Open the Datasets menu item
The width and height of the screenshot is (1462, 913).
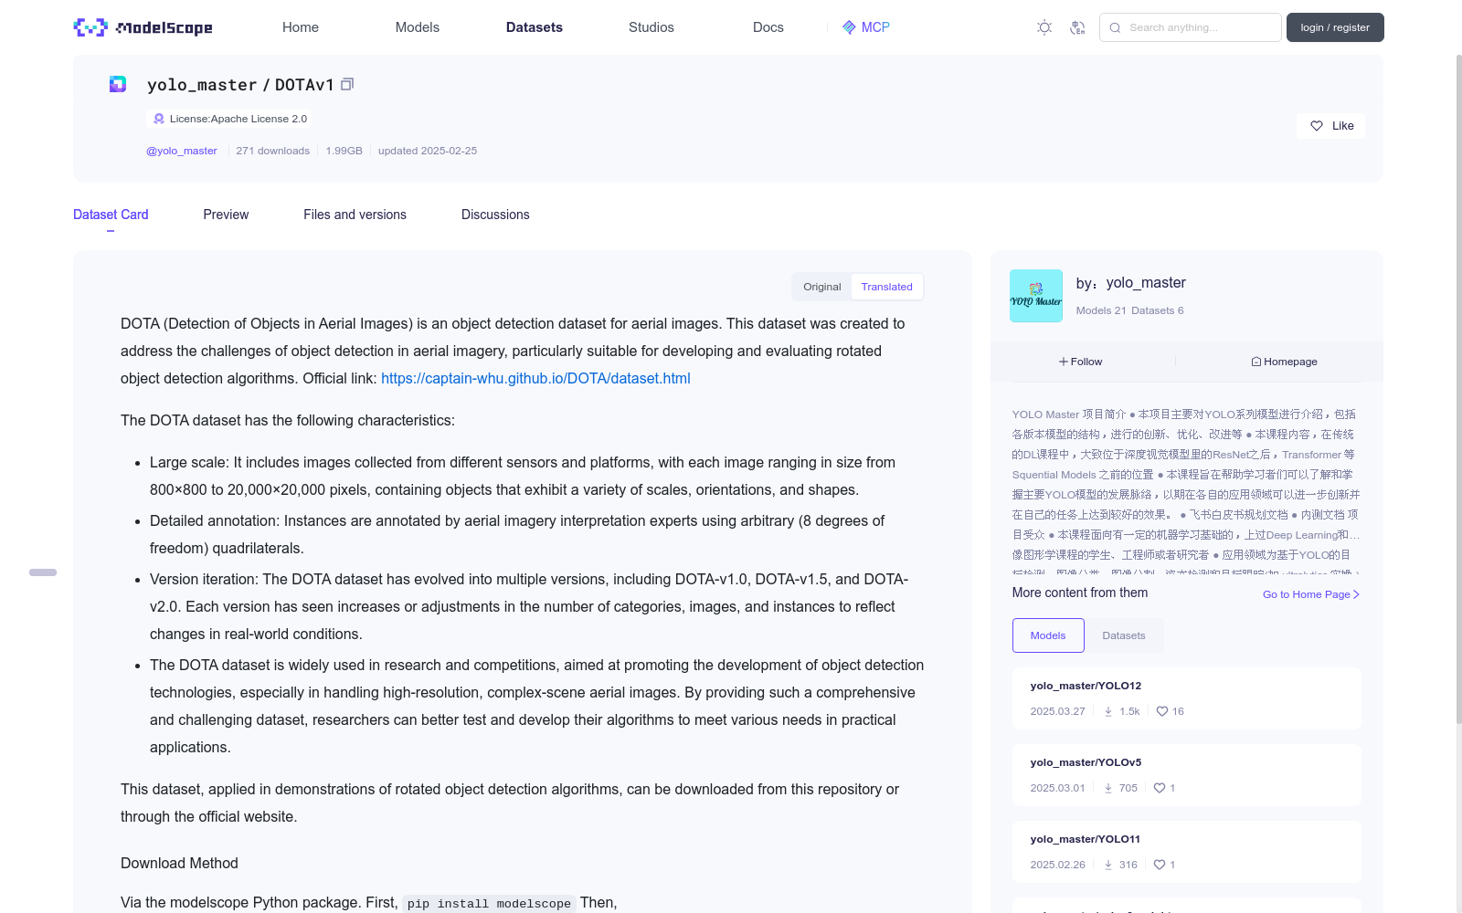pyautogui.click(x=535, y=27)
